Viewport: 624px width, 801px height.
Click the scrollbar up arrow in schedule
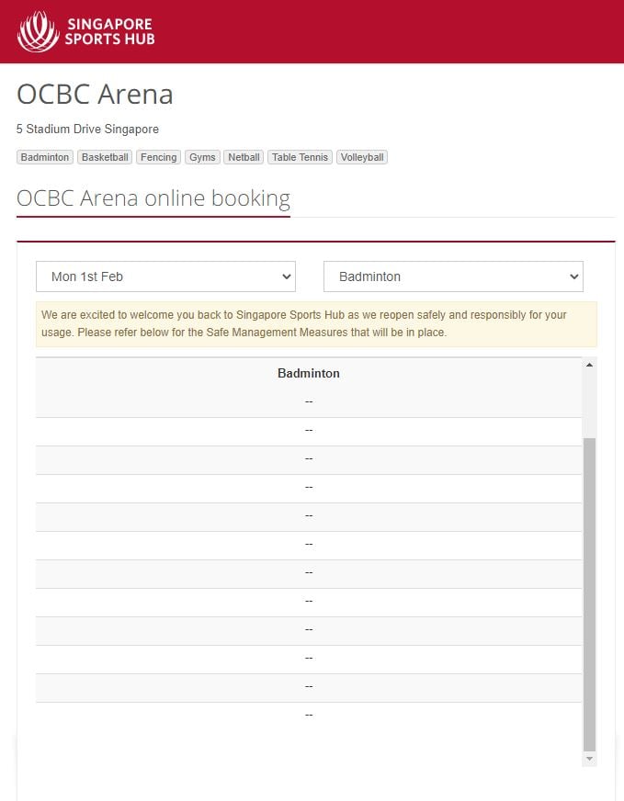pyautogui.click(x=589, y=365)
